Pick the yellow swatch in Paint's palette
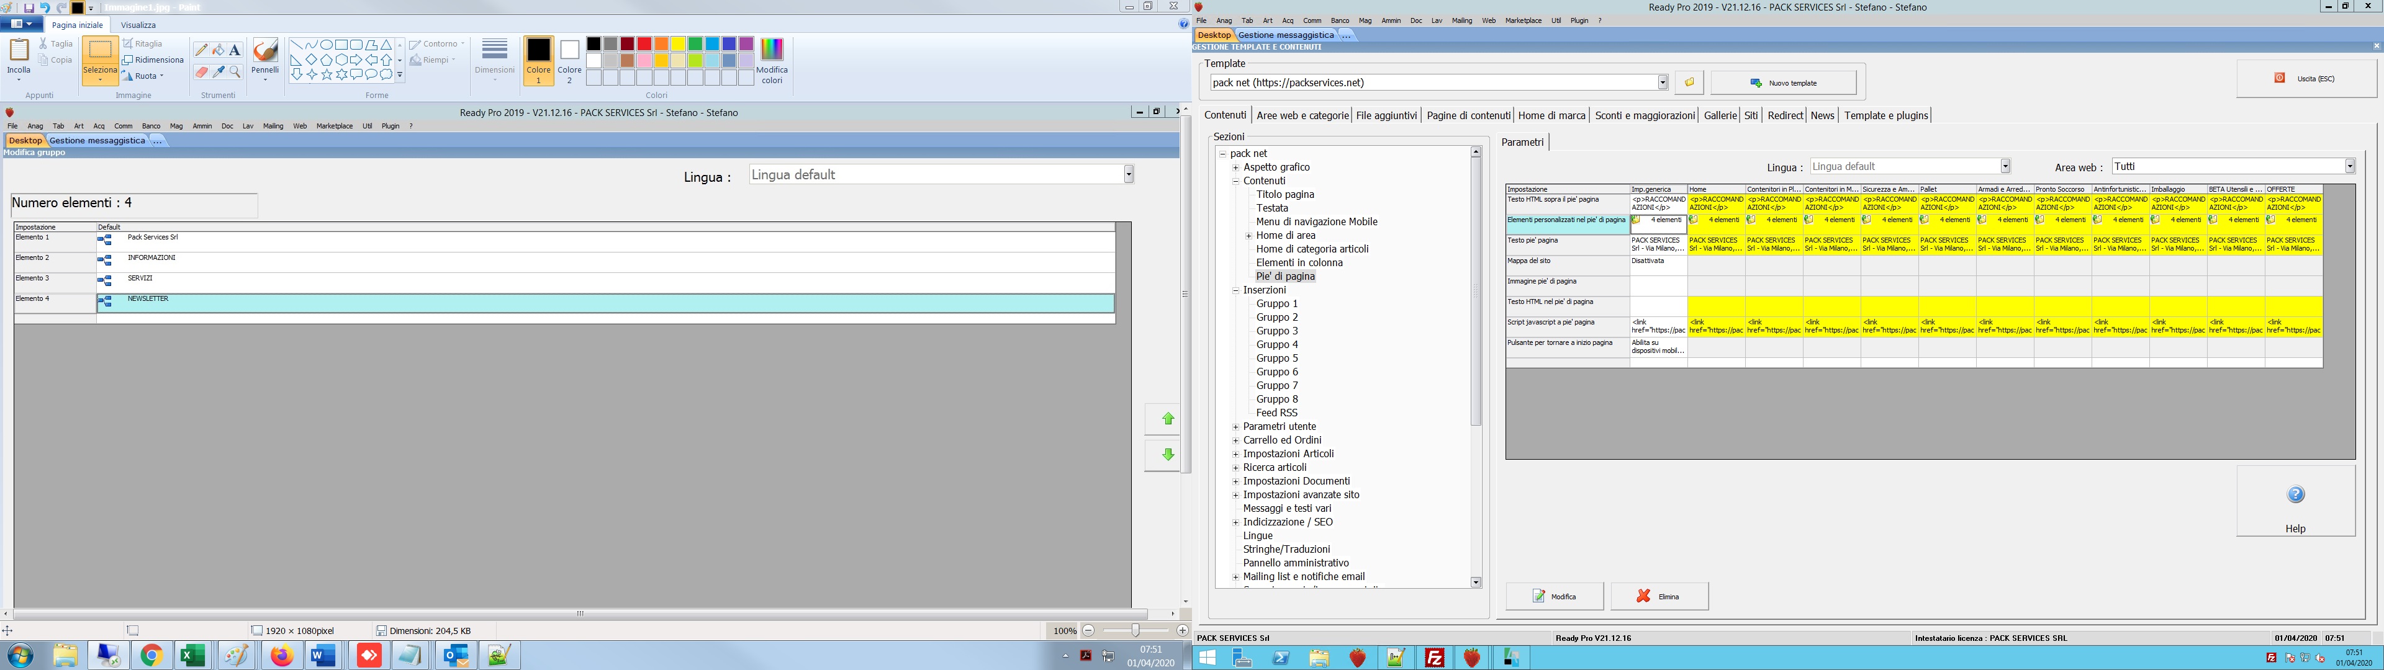The image size is (2384, 670). pyautogui.click(x=679, y=43)
